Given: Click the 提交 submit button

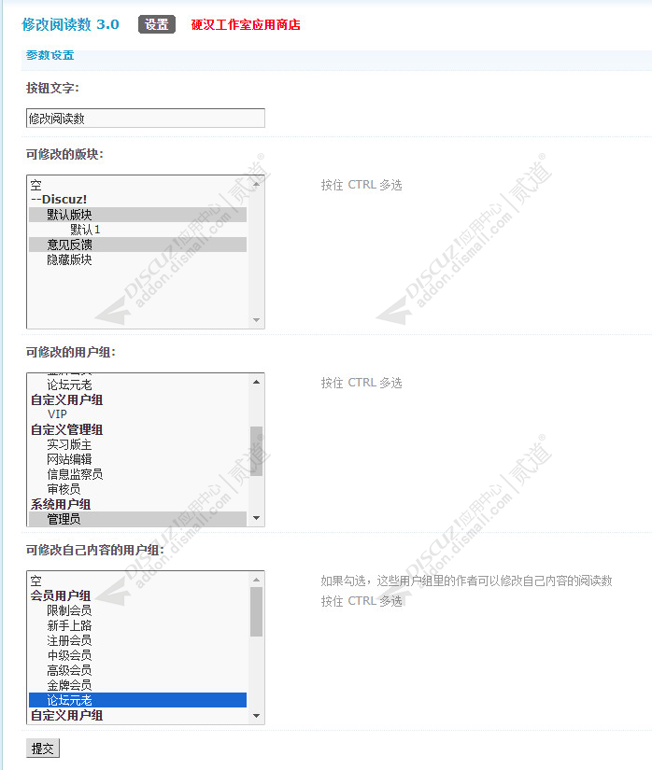Looking at the screenshot, I should [x=43, y=748].
